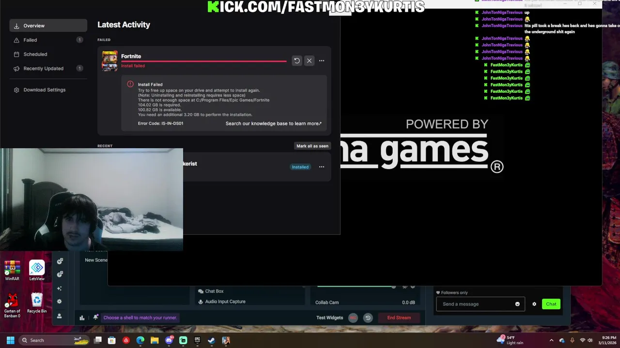Open Fortnite's three-dot options menu
The height and width of the screenshot is (348, 620).
click(322, 61)
